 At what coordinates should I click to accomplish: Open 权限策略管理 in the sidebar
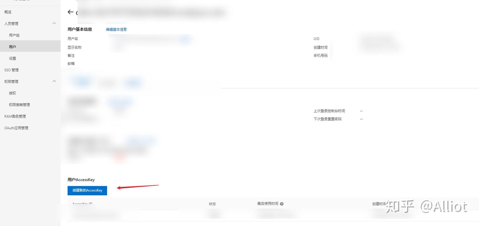pos(19,105)
